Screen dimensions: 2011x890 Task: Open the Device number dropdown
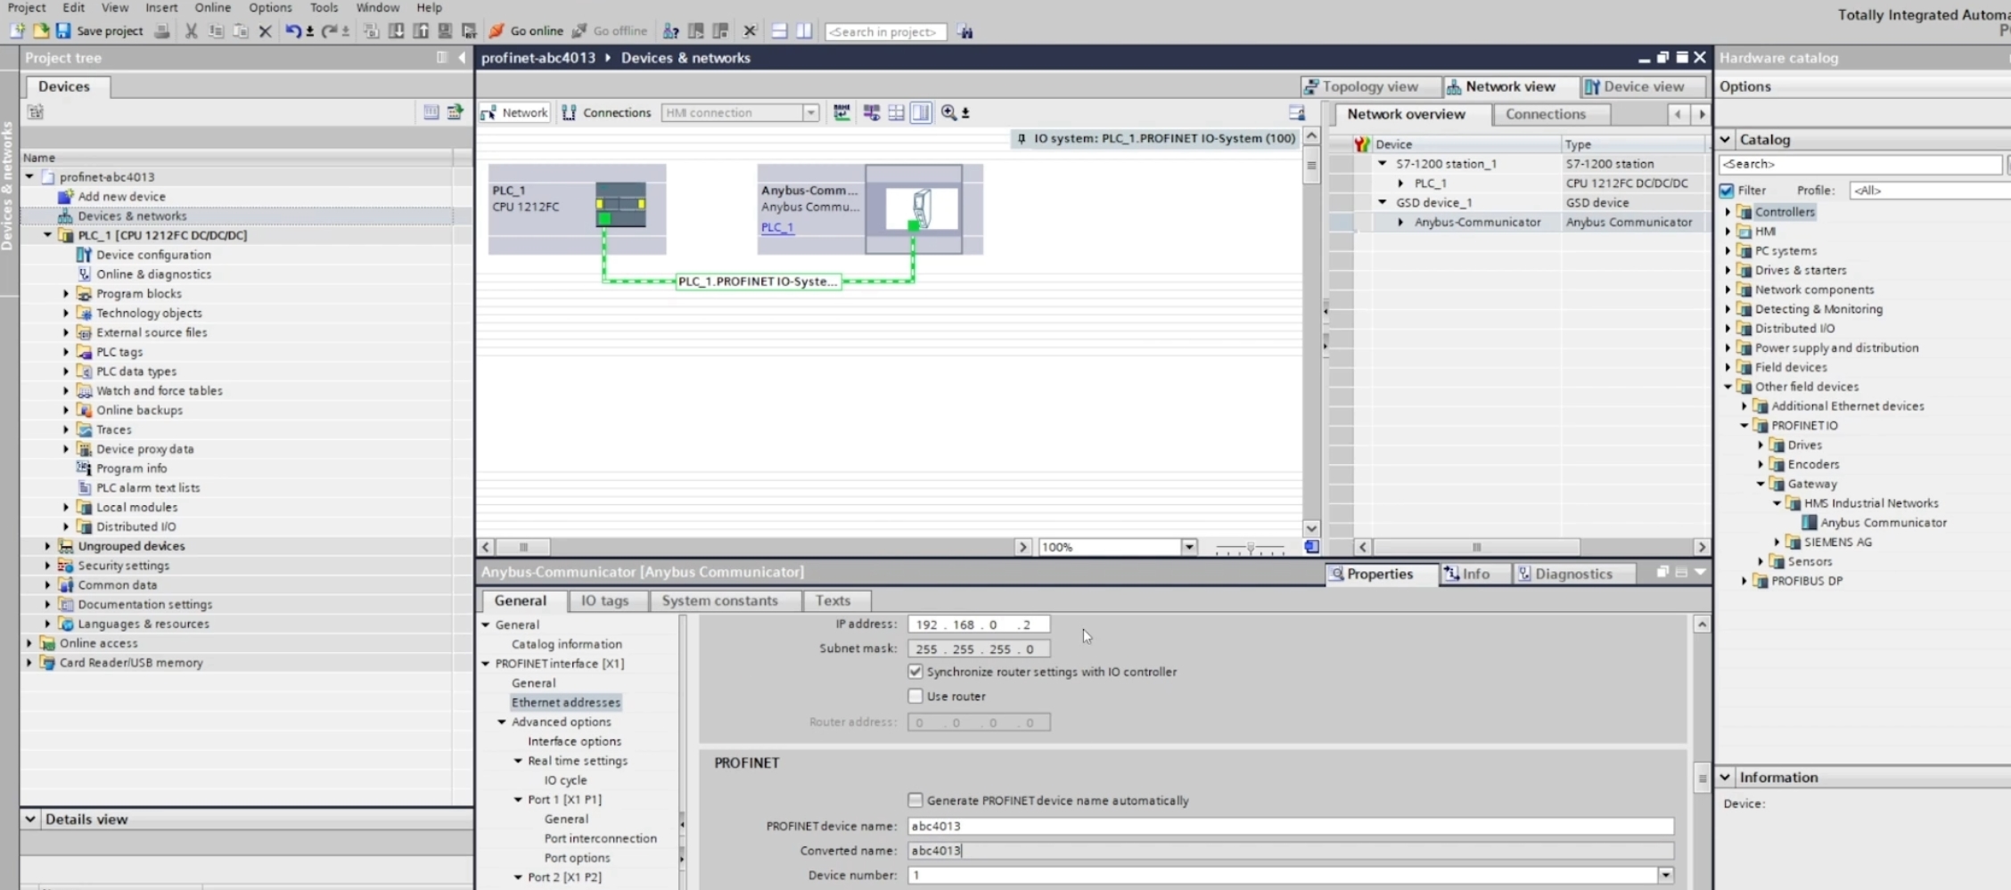pyautogui.click(x=1664, y=876)
